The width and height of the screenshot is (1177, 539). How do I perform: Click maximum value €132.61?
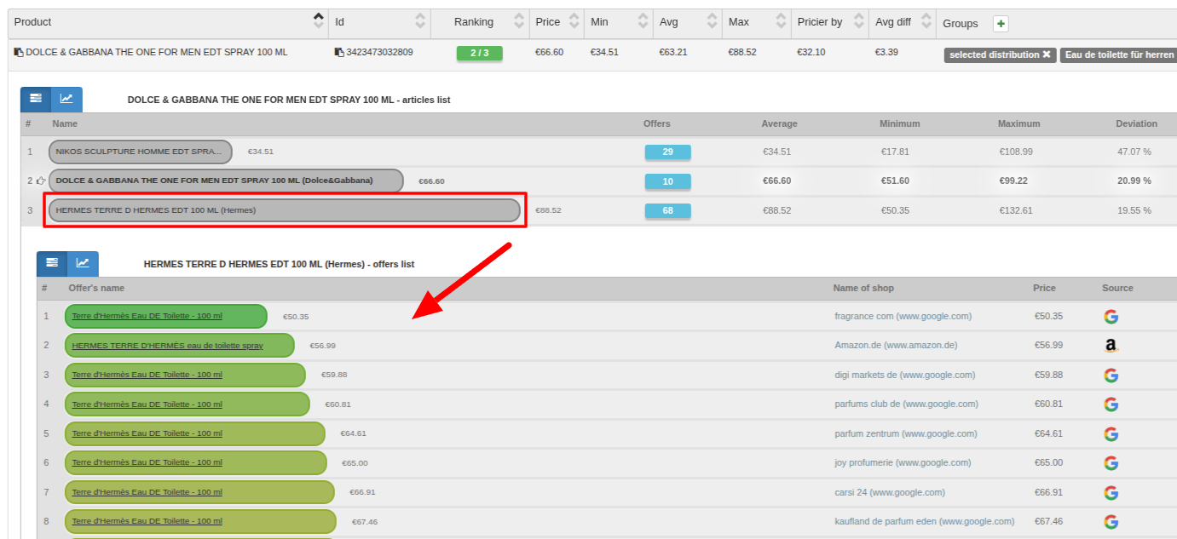tap(1016, 210)
